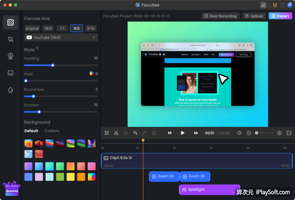Pick the pink gradient background swatch
Screen dimensions: 295x200
tap(92, 166)
